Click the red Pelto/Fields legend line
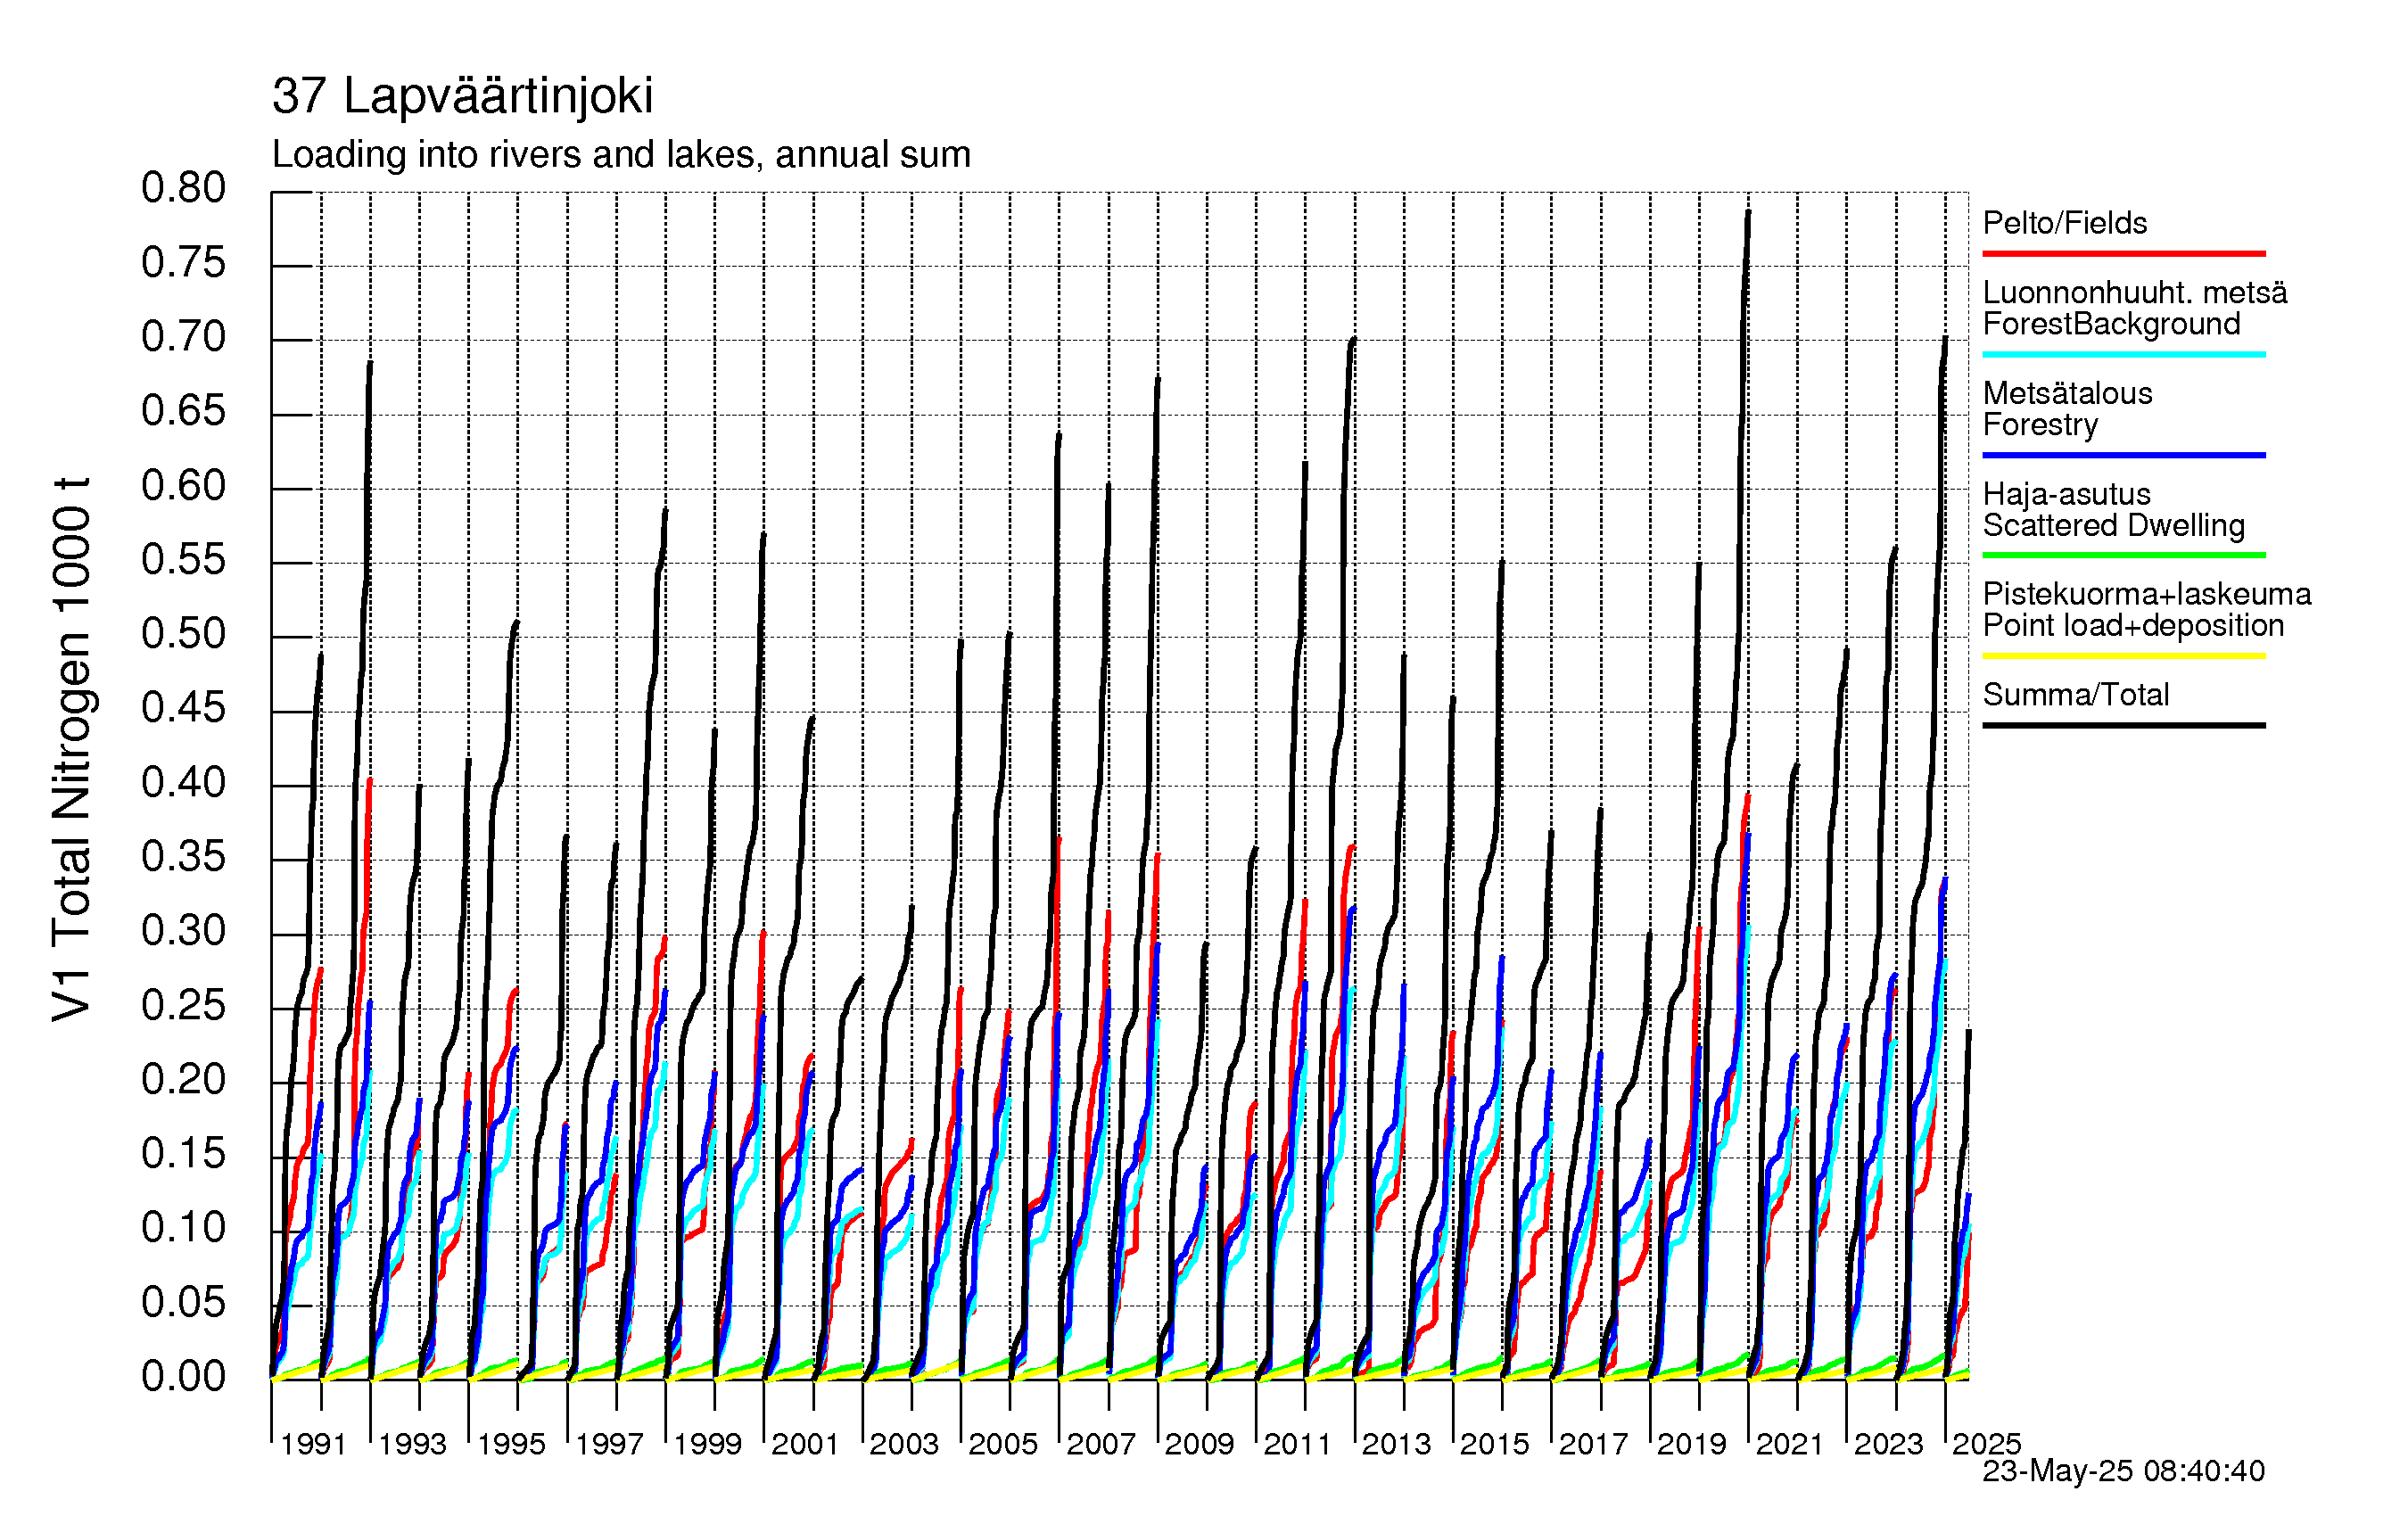 2124,254
